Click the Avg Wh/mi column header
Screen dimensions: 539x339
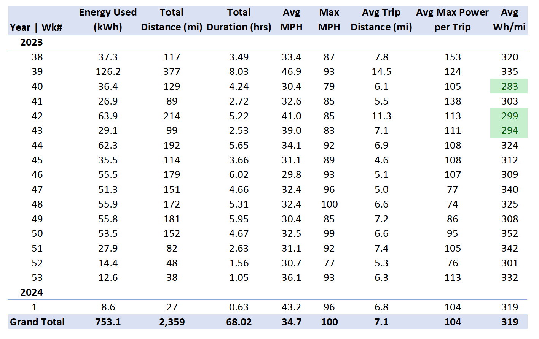pyautogui.click(x=509, y=20)
